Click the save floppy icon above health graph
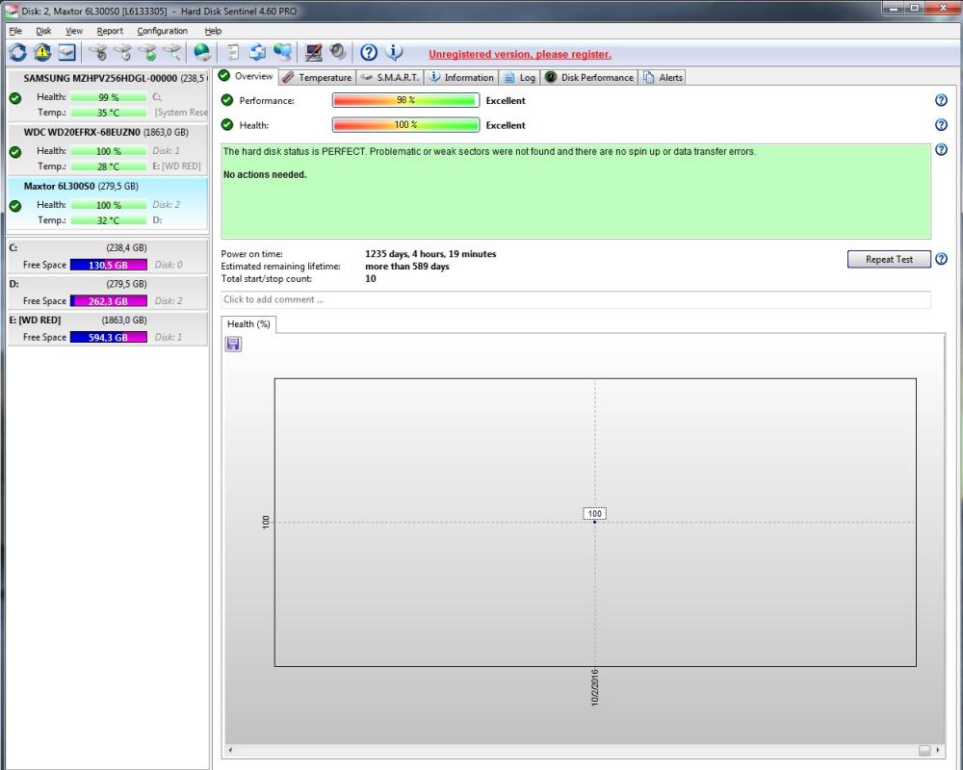This screenshot has height=770, width=963. (x=233, y=344)
